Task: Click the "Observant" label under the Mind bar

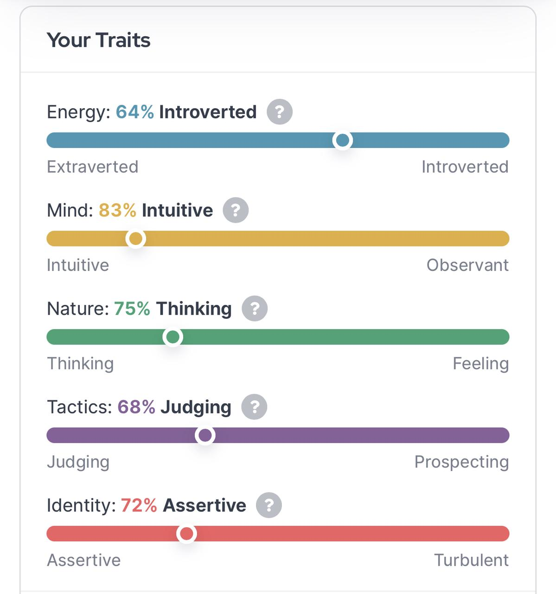Action: pyautogui.click(x=467, y=265)
